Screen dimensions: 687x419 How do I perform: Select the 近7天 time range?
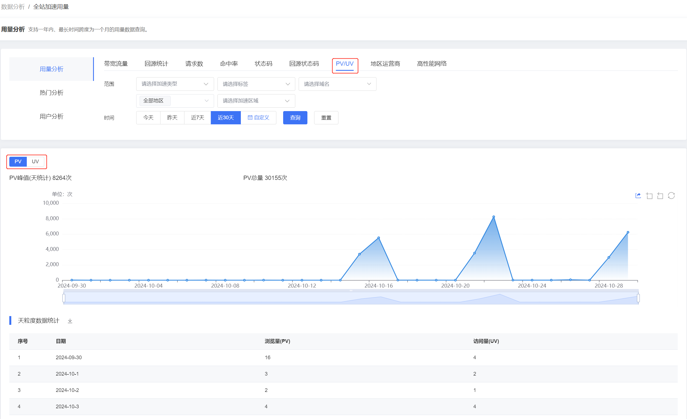[x=198, y=118]
